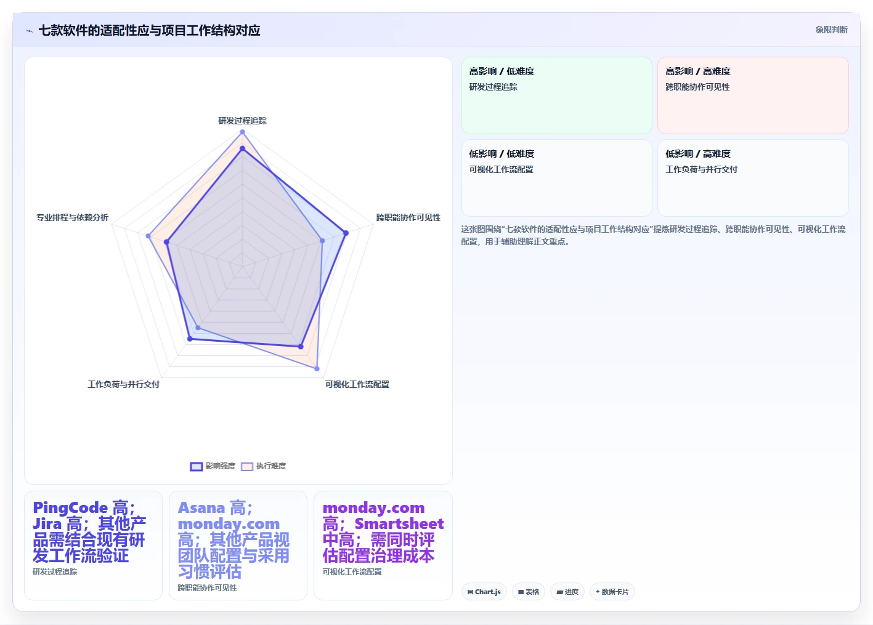Click the 执行难度 legend label
The height and width of the screenshot is (625, 873).
271,466
